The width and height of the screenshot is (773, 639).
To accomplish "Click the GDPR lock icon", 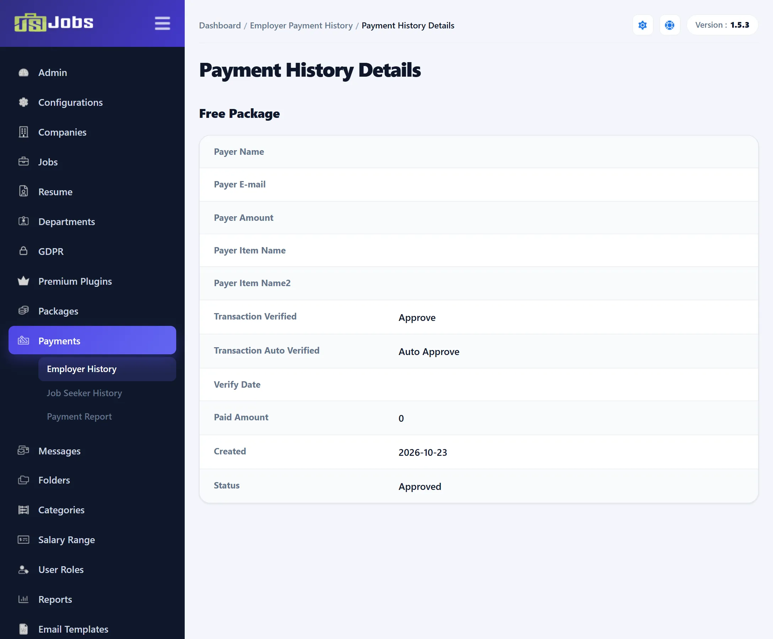I will coord(23,251).
